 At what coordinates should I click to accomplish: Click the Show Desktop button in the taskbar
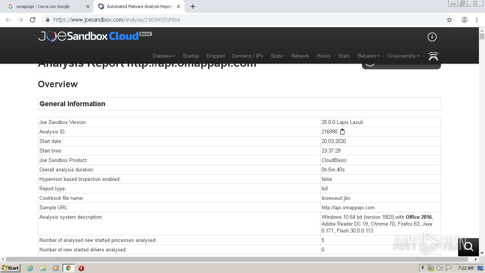click(x=481, y=268)
